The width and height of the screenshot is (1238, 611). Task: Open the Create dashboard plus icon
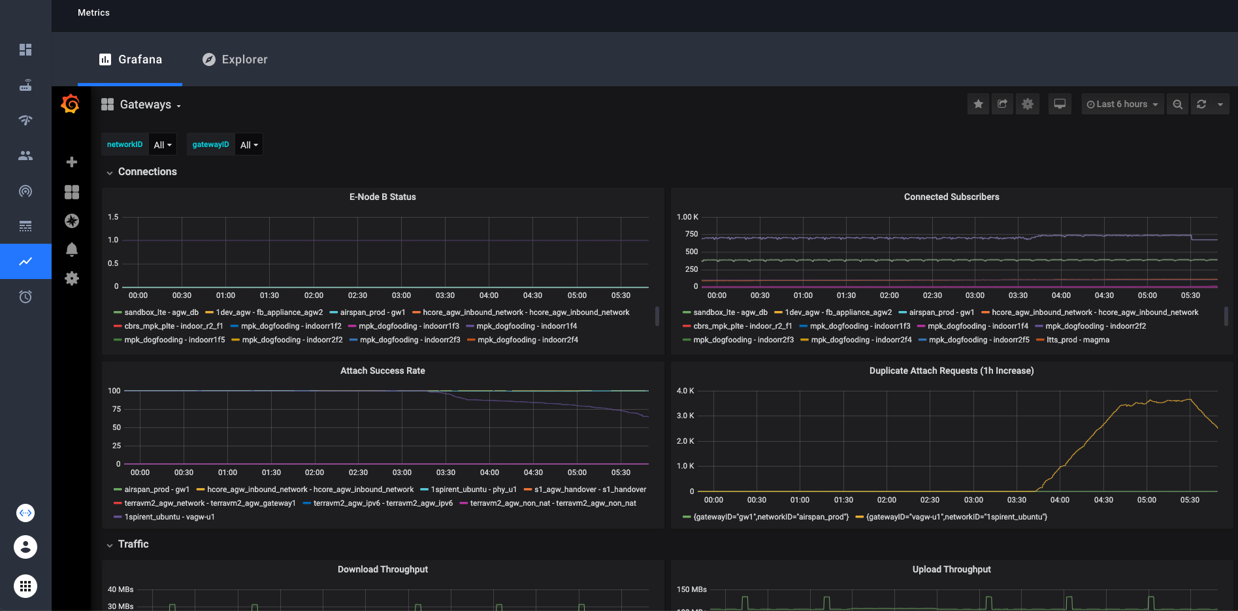(71, 161)
